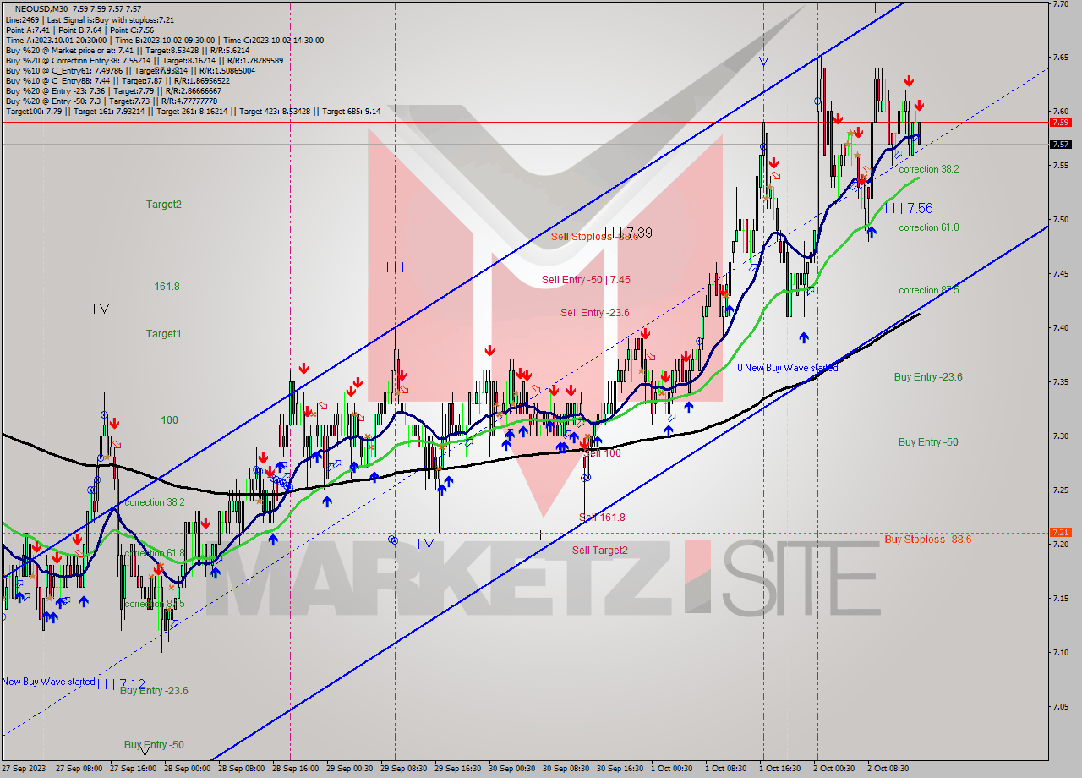Click the green '100' level label
Viewport: 1082px width, 778px height.
click(170, 420)
